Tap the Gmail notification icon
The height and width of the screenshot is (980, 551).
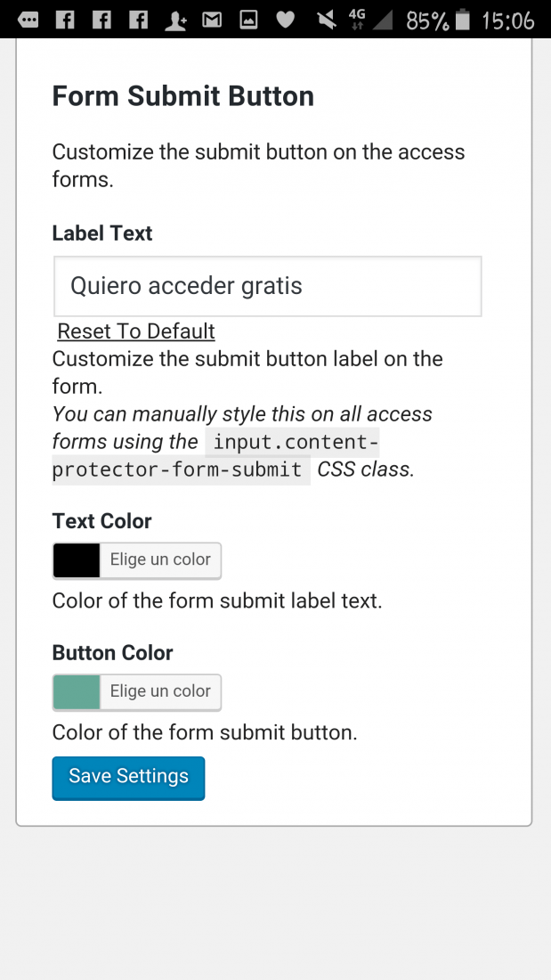[x=213, y=20]
